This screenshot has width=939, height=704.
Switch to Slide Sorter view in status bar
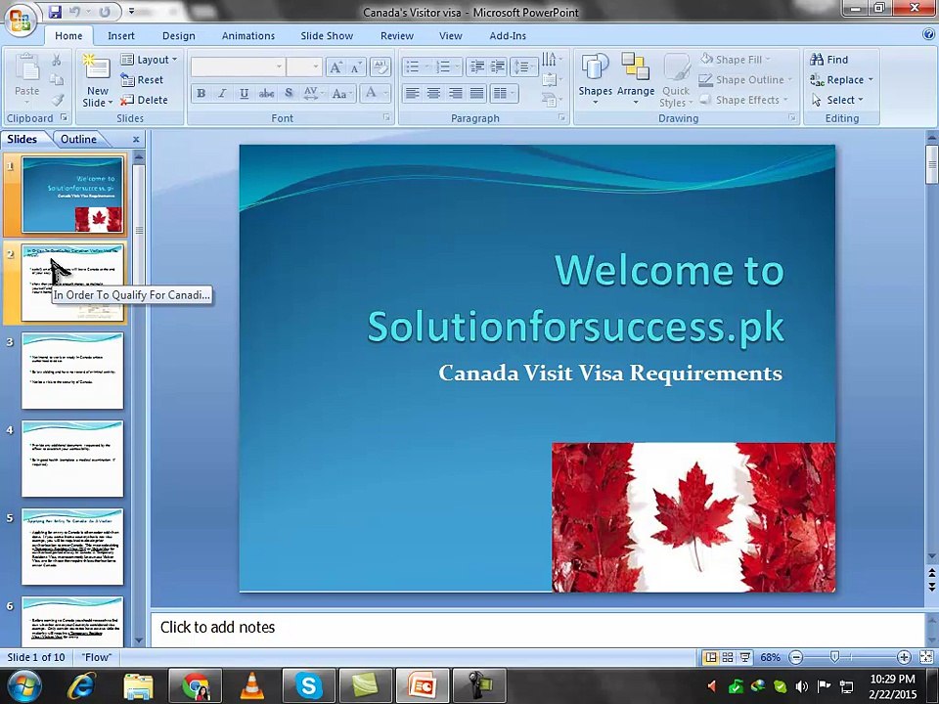[x=728, y=657]
